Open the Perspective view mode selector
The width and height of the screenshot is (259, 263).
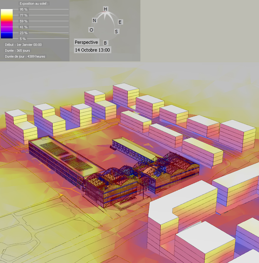click(x=86, y=42)
